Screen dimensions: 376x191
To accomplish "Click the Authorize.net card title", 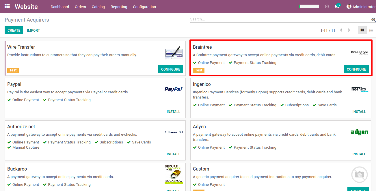I will pyautogui.click(x=21, y=126).
